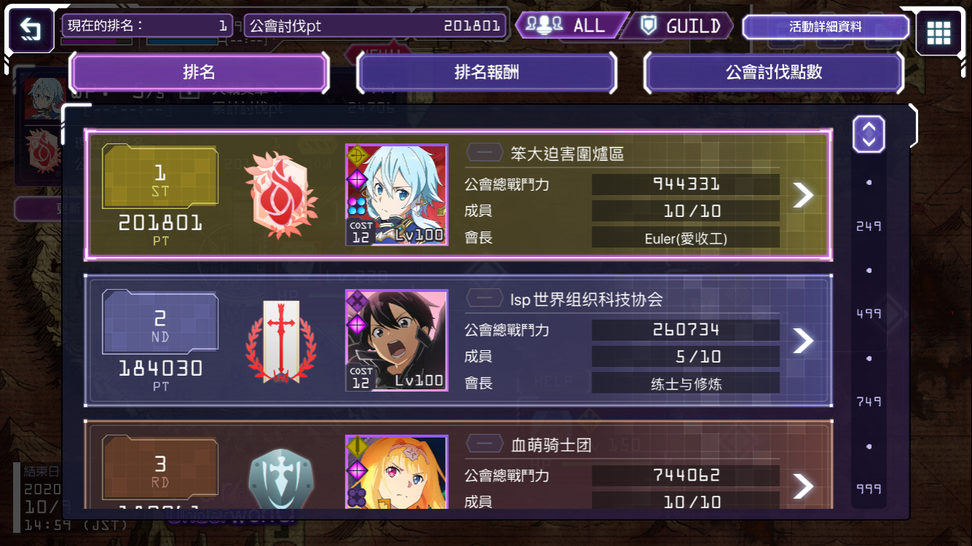Jump to rank 999 on scrollbar

tap(869, 489)
